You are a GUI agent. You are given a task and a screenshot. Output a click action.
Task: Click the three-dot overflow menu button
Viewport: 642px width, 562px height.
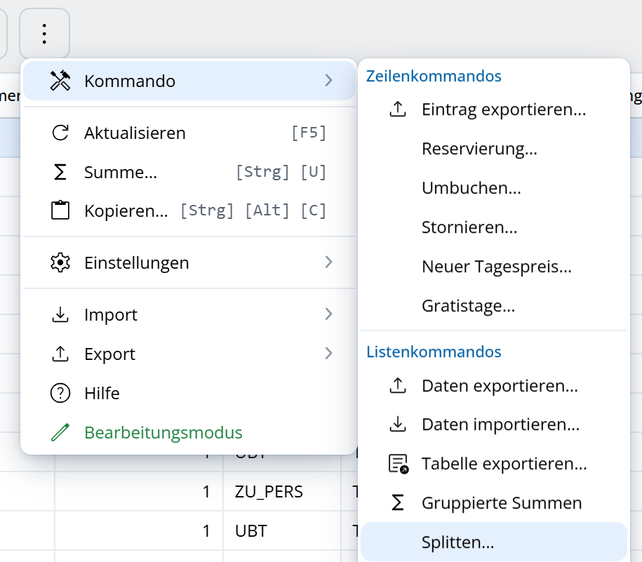click(44, 34)
